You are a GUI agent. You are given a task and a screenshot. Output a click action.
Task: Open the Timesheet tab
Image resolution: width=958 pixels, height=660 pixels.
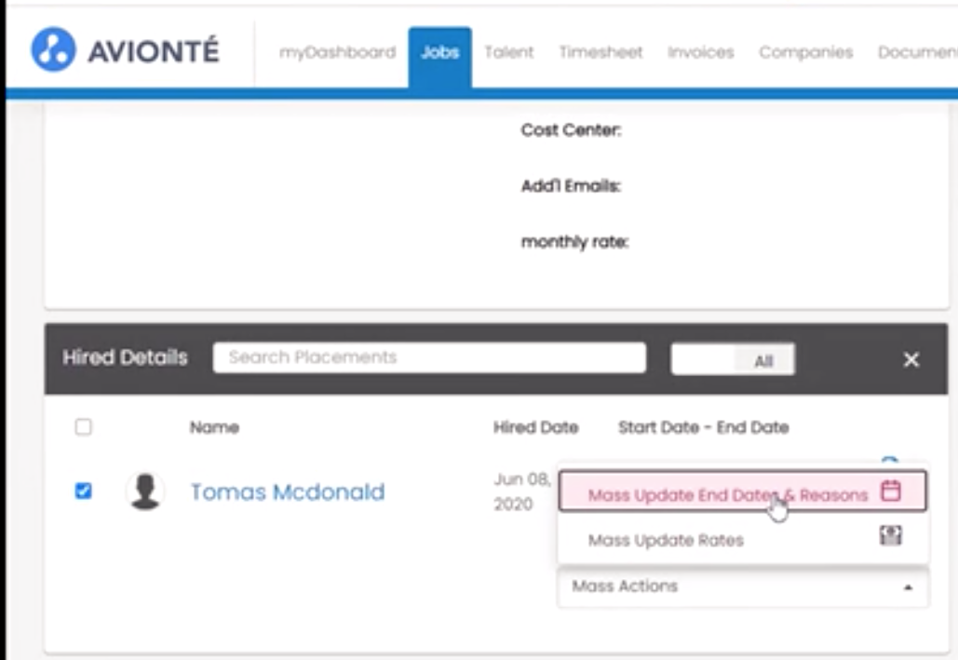[x=600, y=52]
